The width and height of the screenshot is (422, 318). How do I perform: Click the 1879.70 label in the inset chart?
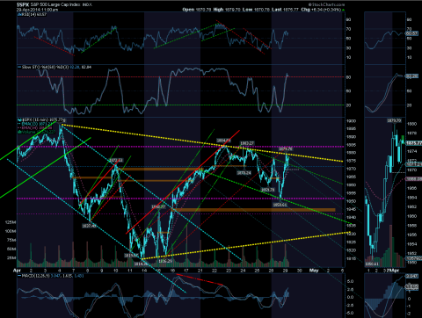(x=394, y=120)
